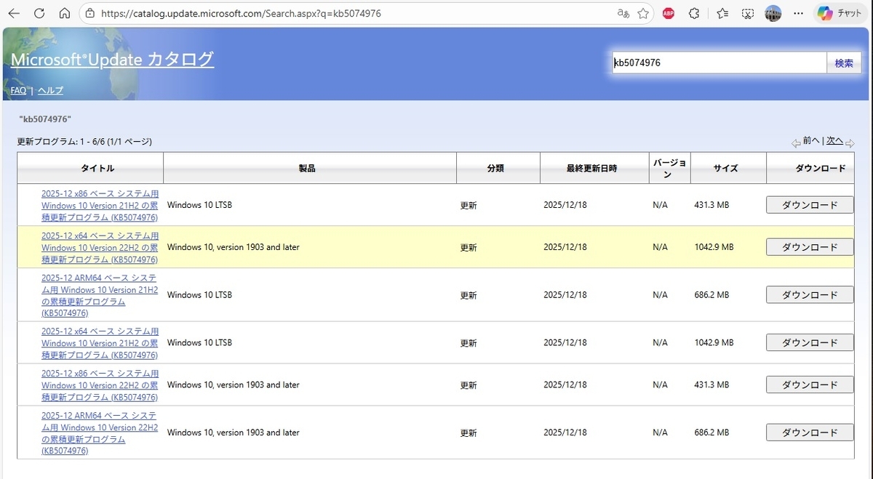Open ARM64 Version 21H2 update title link
873x479 pixels.
[100, 295]
